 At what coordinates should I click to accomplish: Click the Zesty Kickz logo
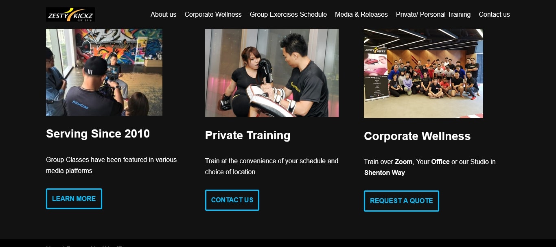click(70, 15)
